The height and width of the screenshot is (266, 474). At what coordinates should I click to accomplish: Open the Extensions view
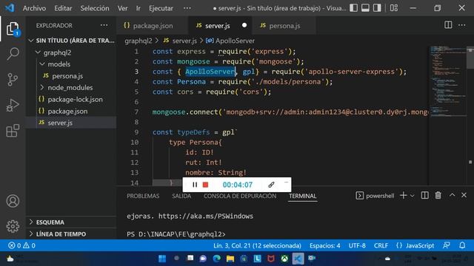click(13, 131)
